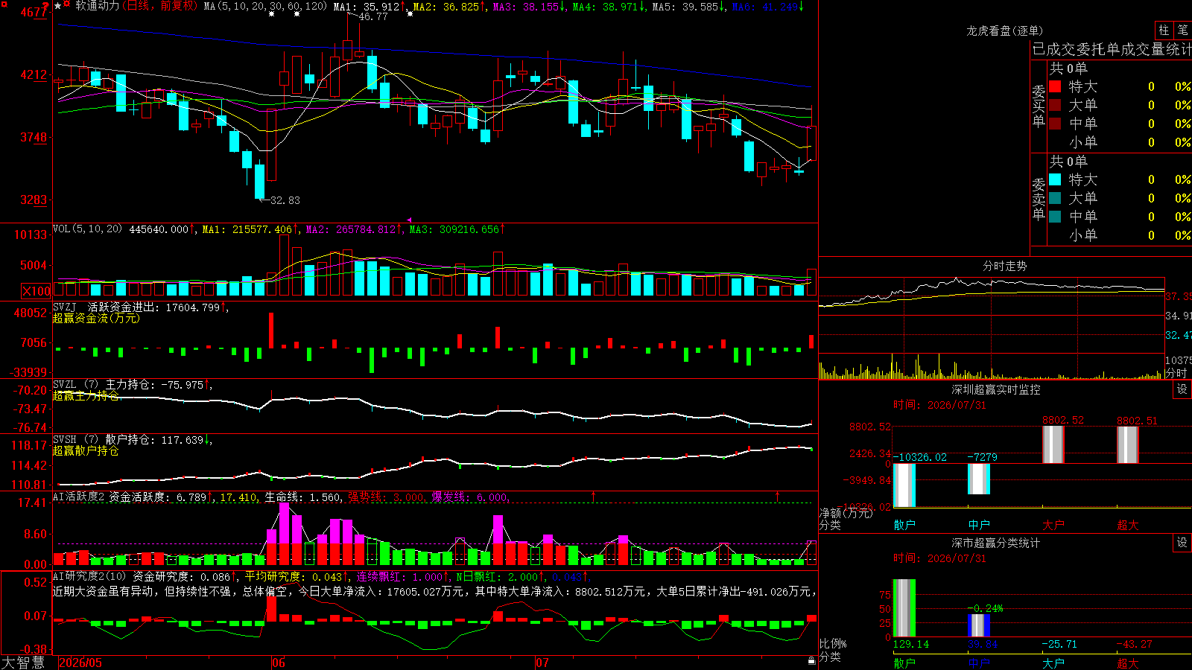Image resolution: width=1192 pixels, height=670 pixels.
Task: Click the 06 month marker on timeline
Action: [x=278, y=663]
